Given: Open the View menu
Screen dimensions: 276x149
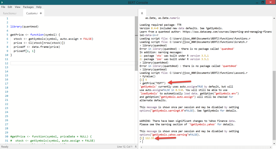Looking at the screenshot, I should 18,7.
